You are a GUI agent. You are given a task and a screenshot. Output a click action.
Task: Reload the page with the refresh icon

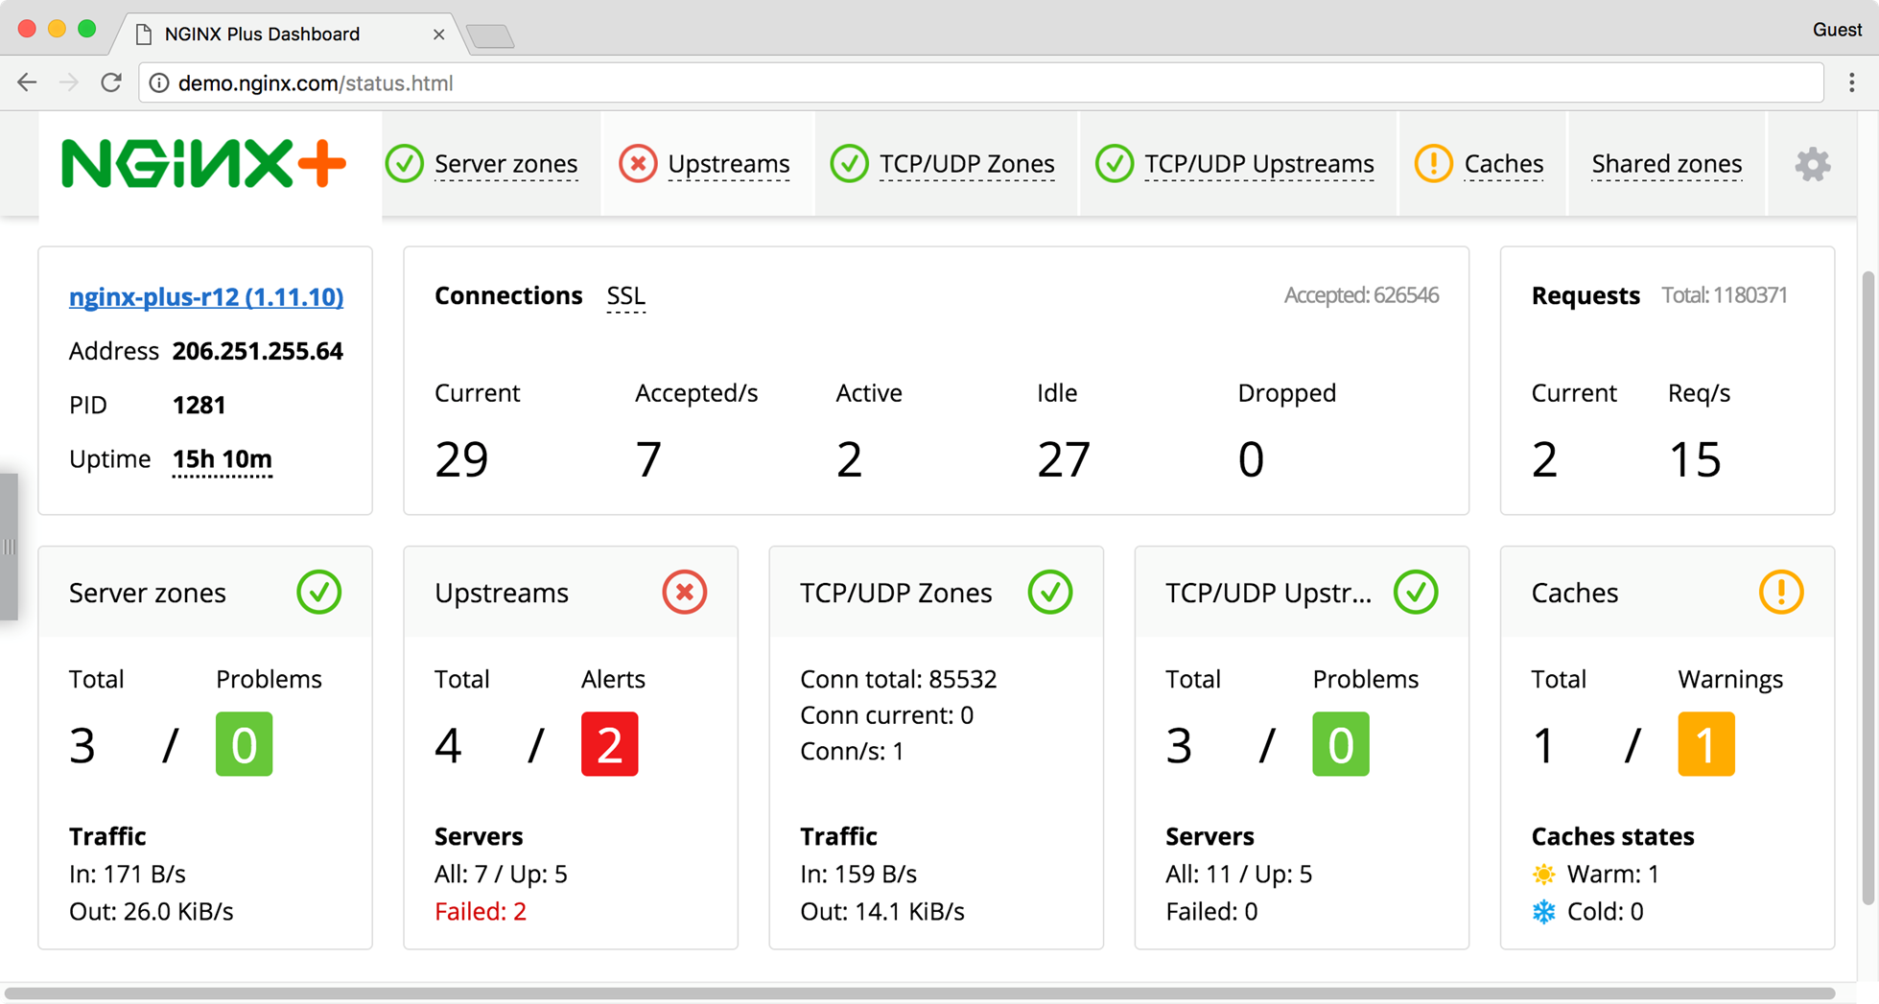(x=111, y=82)
